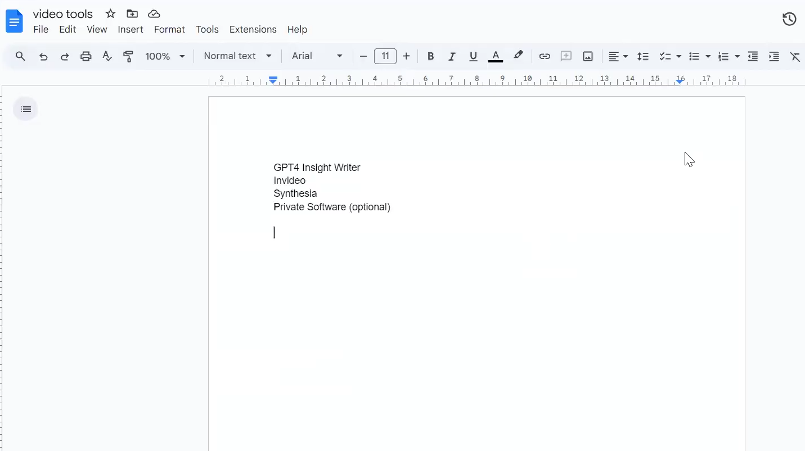This screenshot has height=451, width=805.
Task: Open the 100% zoom dropdown
Action: coord(165,56)
